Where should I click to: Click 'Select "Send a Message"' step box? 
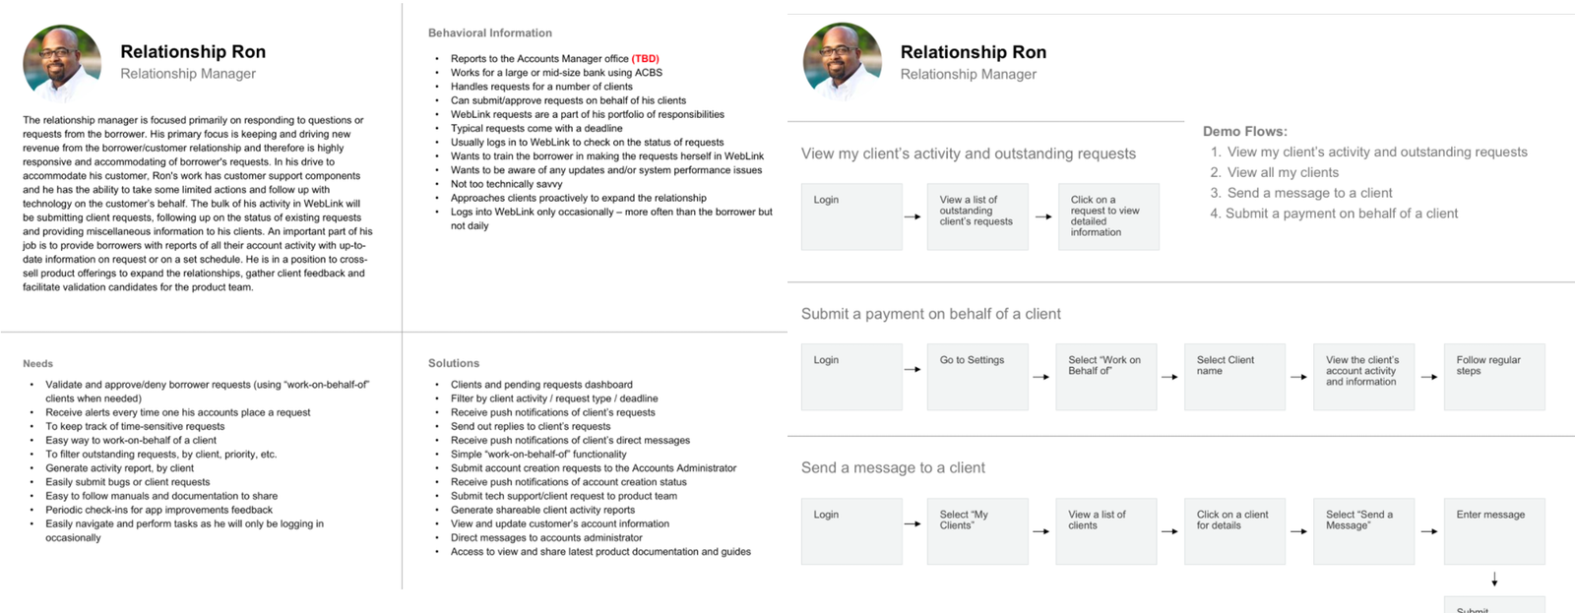(x=1363, y=531)
